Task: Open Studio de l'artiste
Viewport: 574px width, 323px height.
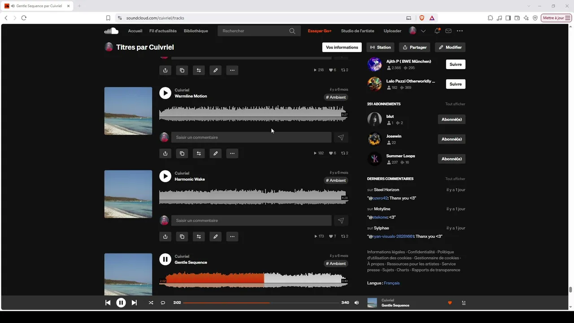Action: coord(357,31)
